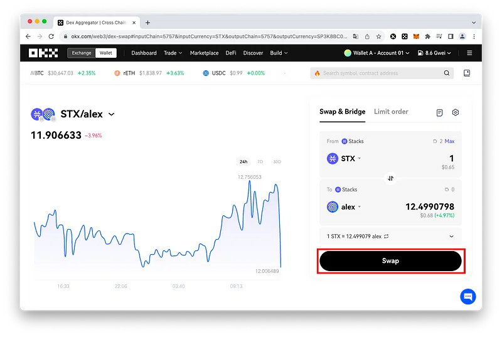Open the DeFi menu item
Image resolution: width=502 pixels, height=337 pixels.
(x=231, y=53)
